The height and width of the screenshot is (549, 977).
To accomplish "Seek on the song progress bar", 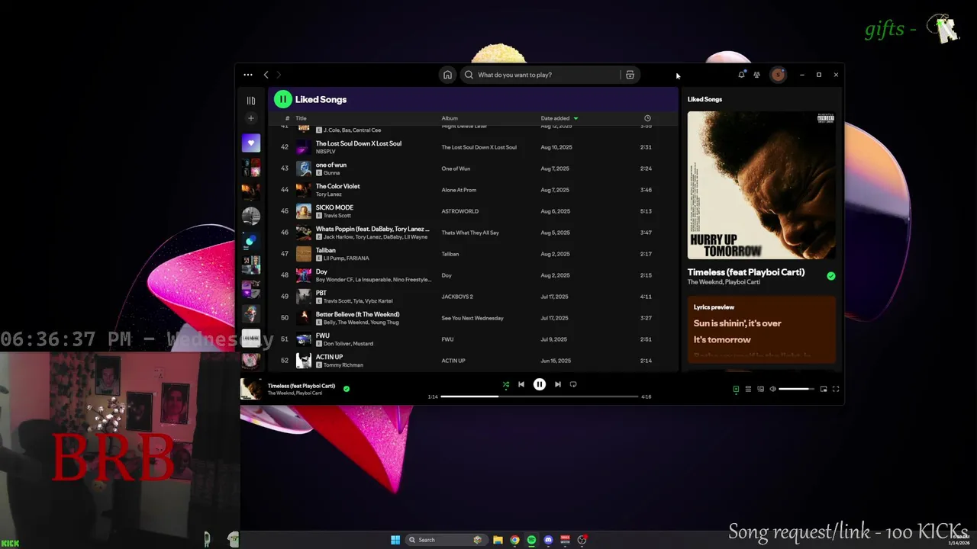I will (x=539, y=396).
